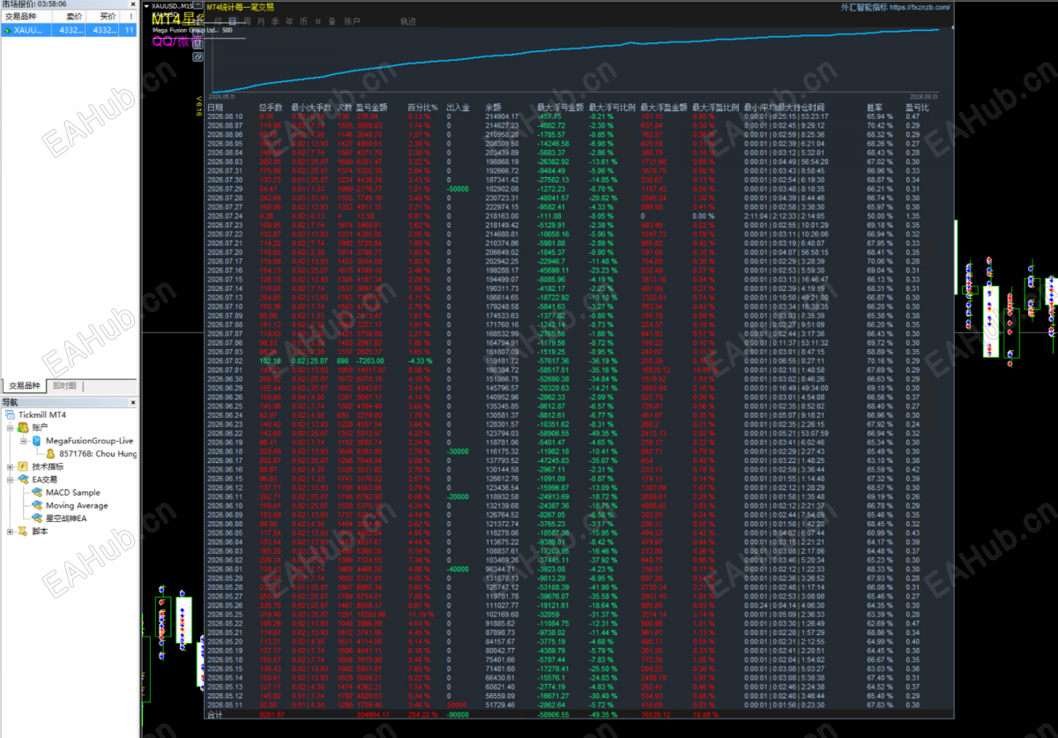Click the 余额 column header
The height and width of the screenshot is (738, 1058).
[493, 107]
